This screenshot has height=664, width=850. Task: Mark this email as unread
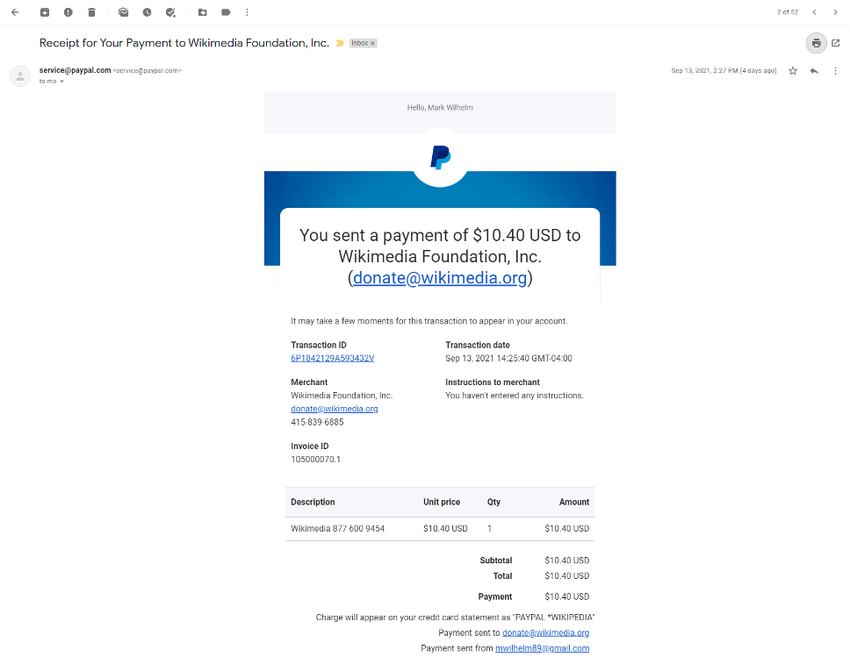pyautogui.click(x=124, y=12)
